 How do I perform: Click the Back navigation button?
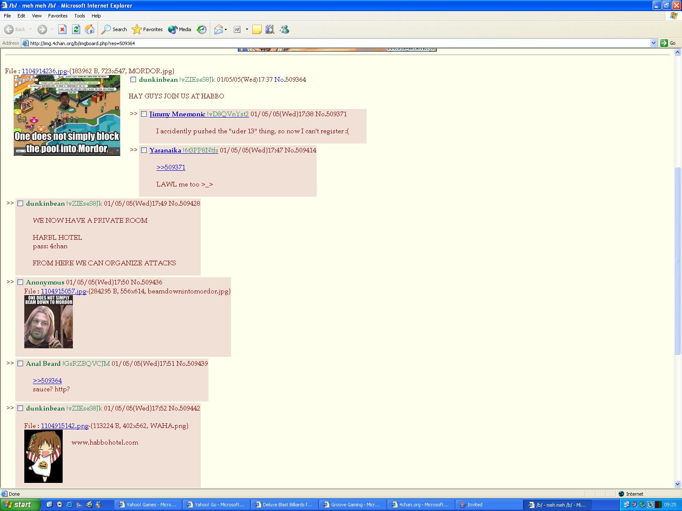pos(15,29)
